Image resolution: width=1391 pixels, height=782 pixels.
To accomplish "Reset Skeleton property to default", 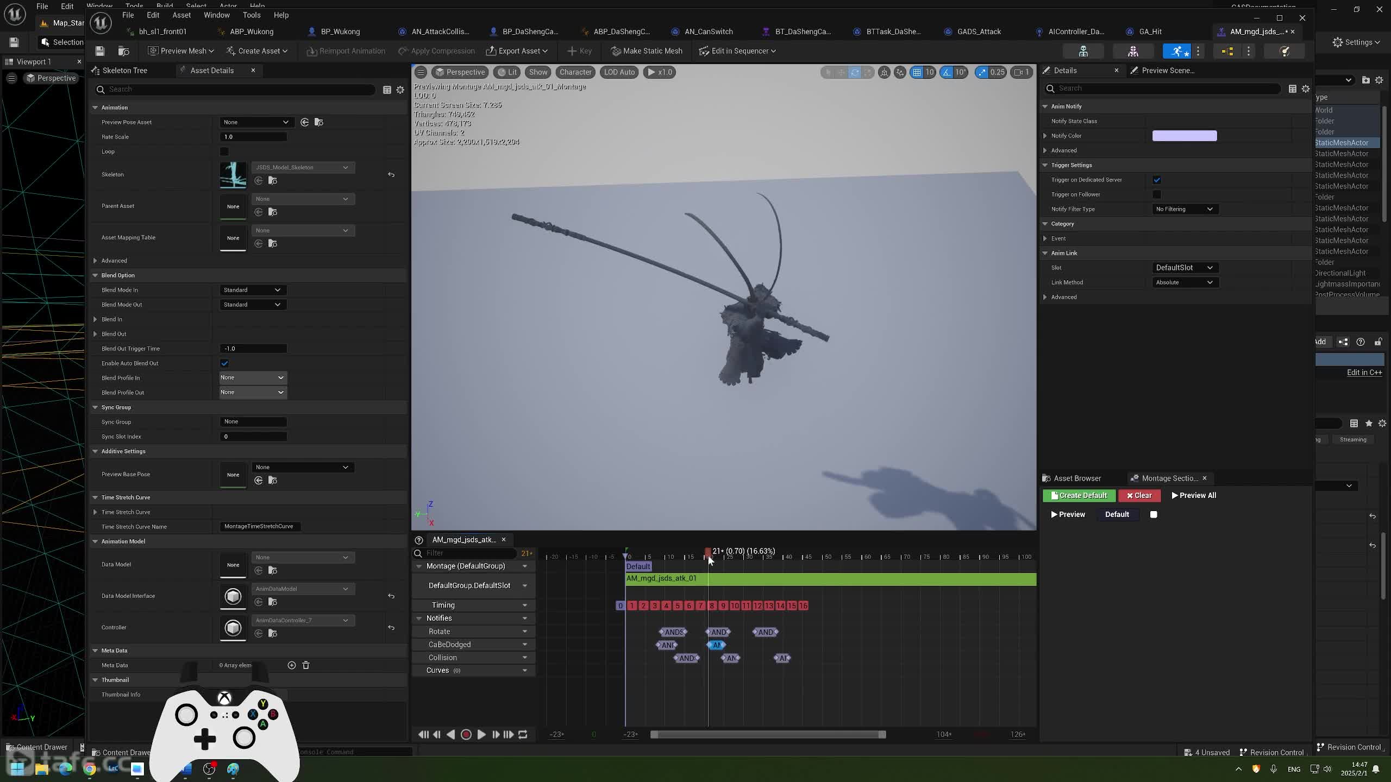I will [x=391, y=175].
